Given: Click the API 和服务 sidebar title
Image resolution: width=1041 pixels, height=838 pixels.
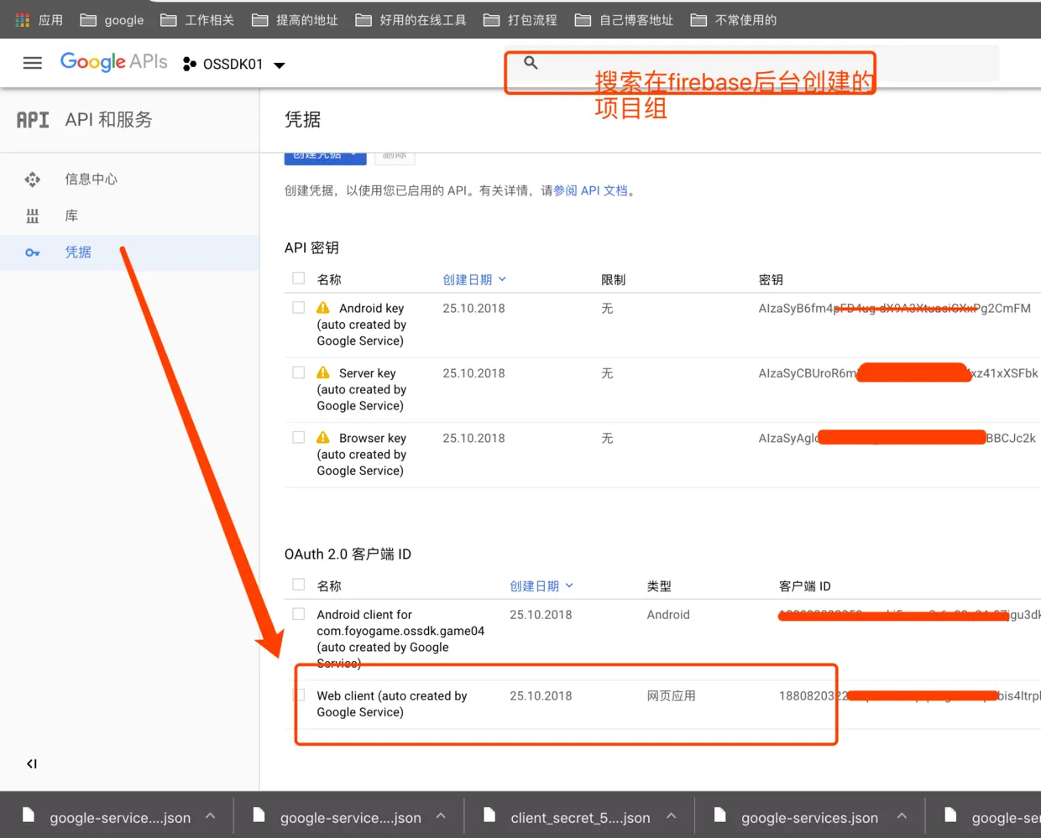Looking at the screenshot, I should [x=108, y=120].
